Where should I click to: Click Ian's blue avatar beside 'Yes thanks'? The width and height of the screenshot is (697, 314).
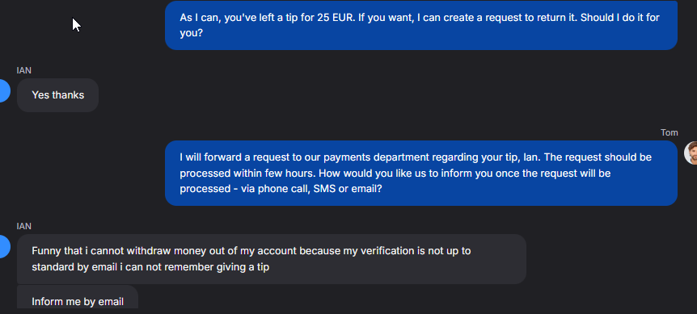tap(4, 91)
